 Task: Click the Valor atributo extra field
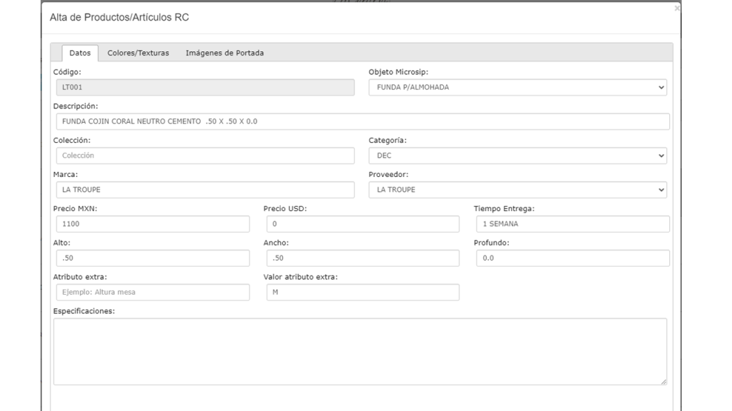tap(361, 293)
